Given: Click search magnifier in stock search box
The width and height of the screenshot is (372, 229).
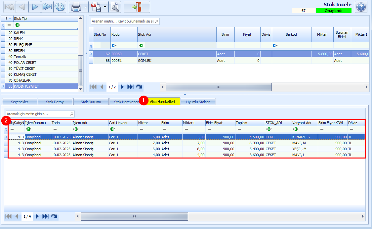Looking at the screenshot, I should (156, 21).
